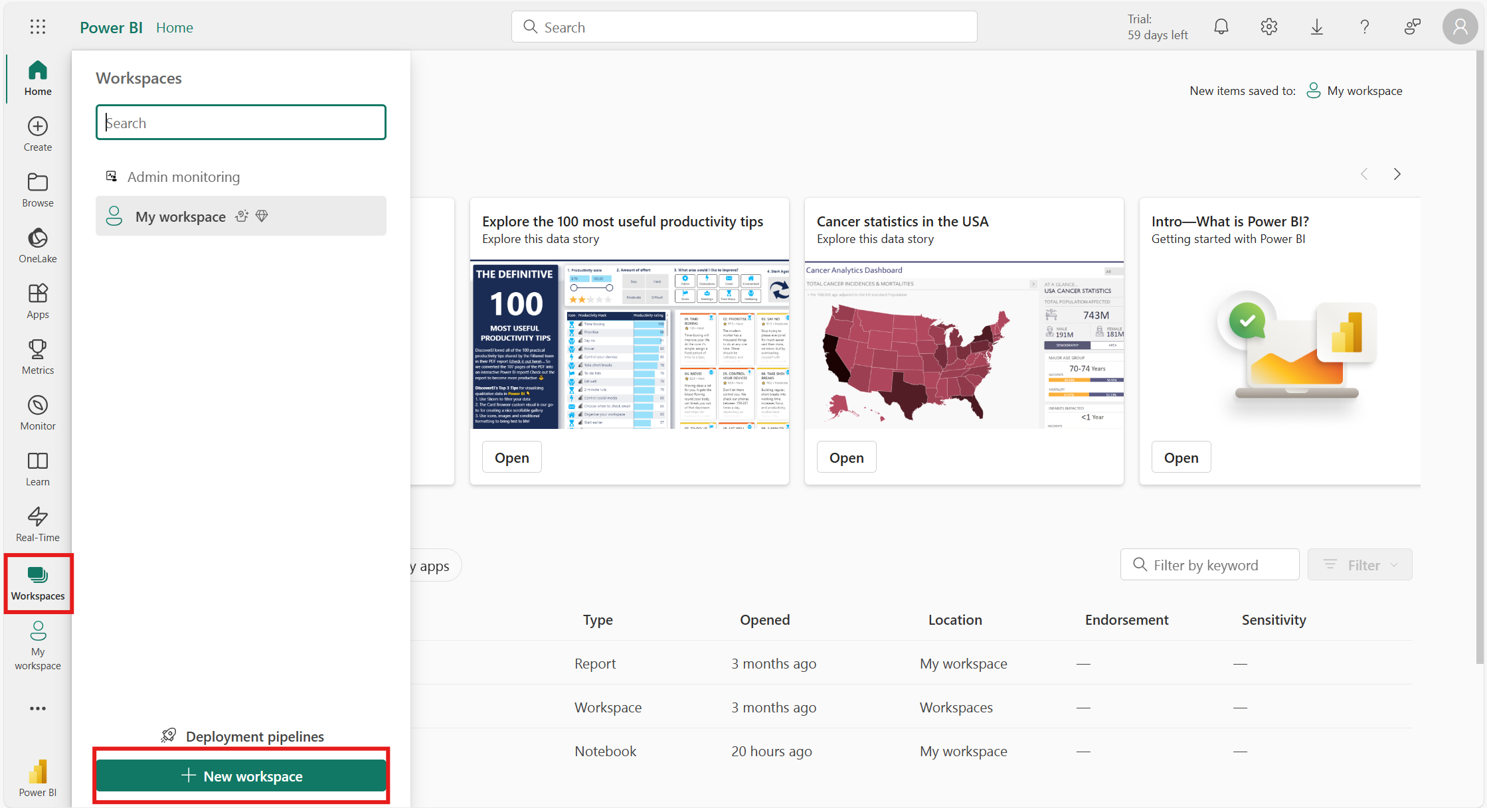
Task: Open settings gear in header
Action: 1268,27
